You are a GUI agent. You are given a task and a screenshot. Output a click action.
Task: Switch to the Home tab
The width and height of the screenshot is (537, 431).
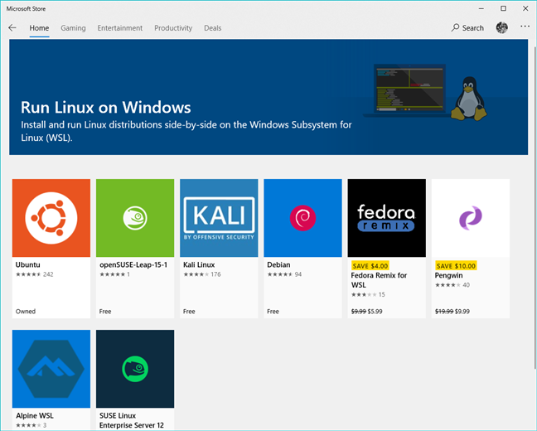[x=39, y=28]
